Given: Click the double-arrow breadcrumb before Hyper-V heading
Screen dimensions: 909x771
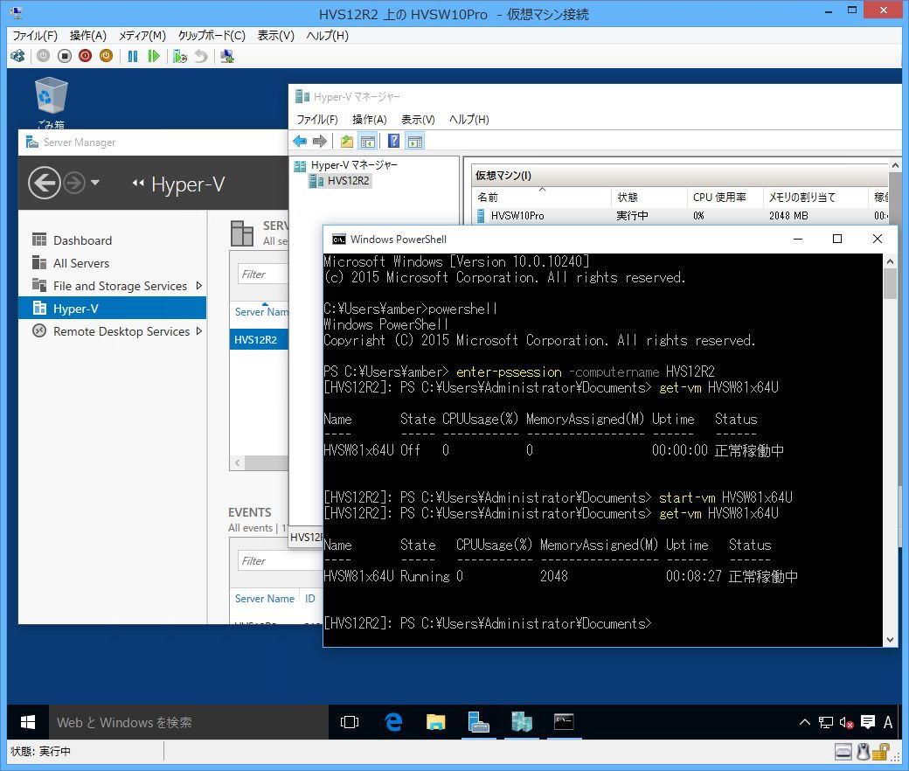Looking at the screenshot, I should click(137, 184).
